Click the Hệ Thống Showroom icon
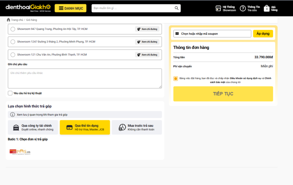 218,8
